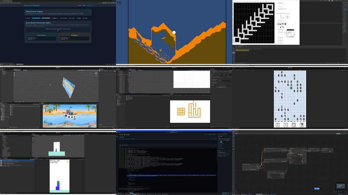Click the minimap thumbnail in node graph editor
The height and width of the screenshot is (195, 348).
(x=341, y=186)
